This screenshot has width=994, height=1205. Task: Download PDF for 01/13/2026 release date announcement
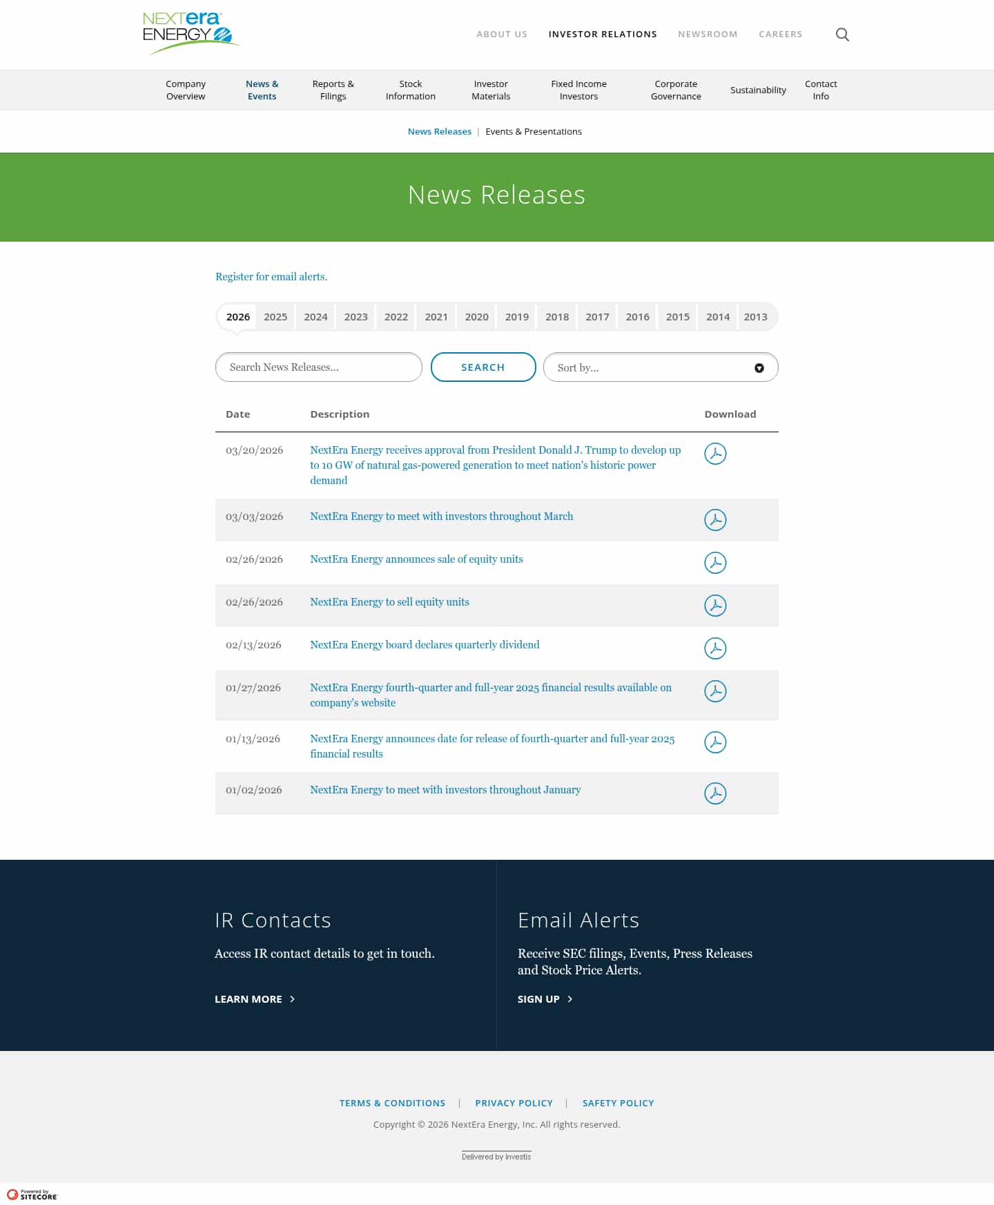coord(715,742)
